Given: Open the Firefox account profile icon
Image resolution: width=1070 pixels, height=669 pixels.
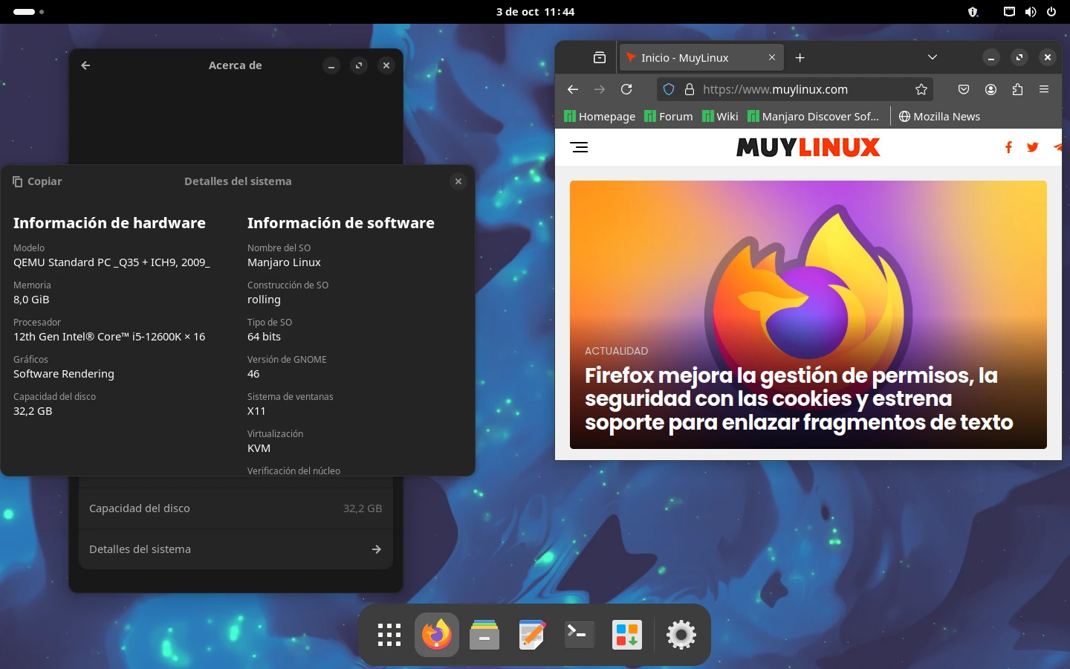Looking at the screenshot, I should [x=990, y=89].
